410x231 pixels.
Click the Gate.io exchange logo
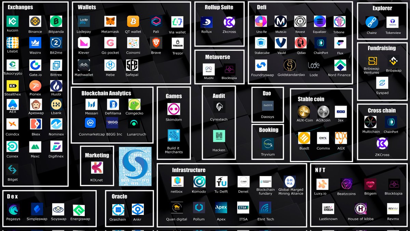click(x=35, y=65)
